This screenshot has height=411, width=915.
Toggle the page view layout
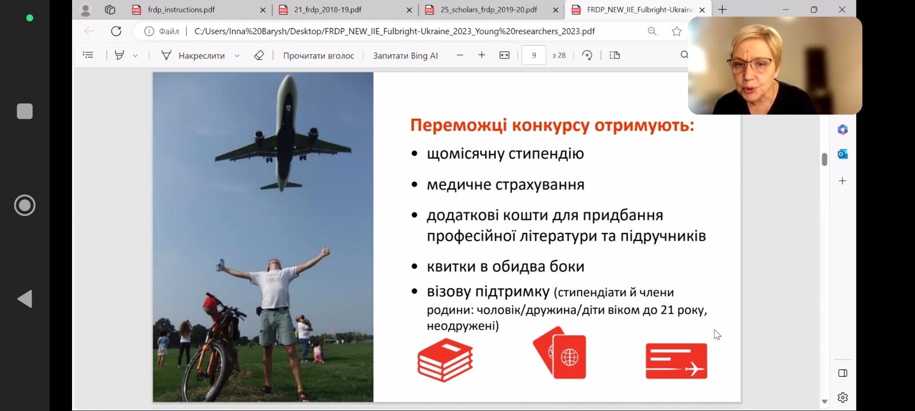point(615,55)
